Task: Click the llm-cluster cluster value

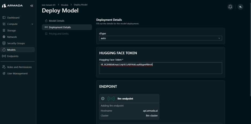Action: [152, 115]
